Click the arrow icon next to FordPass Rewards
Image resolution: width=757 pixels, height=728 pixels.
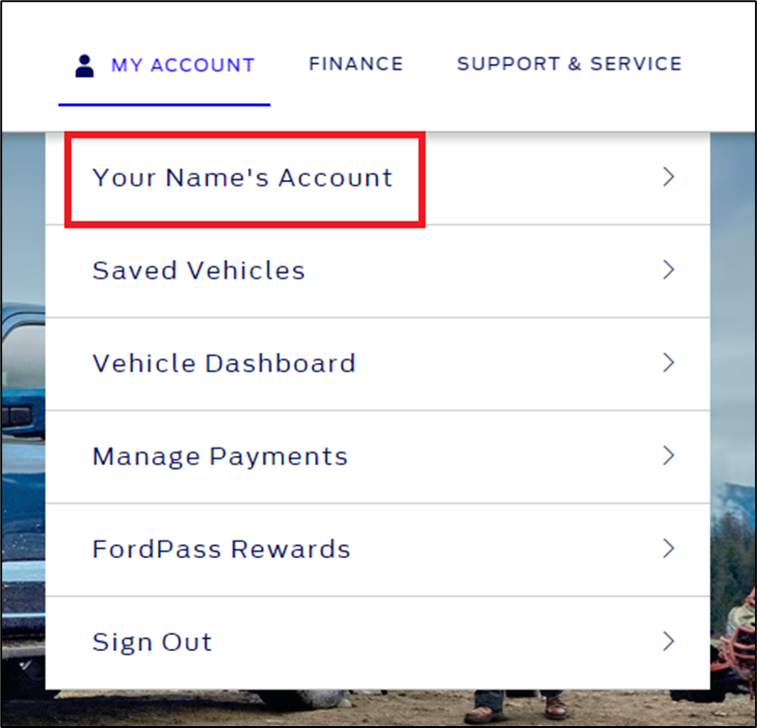tap(669, 549)
